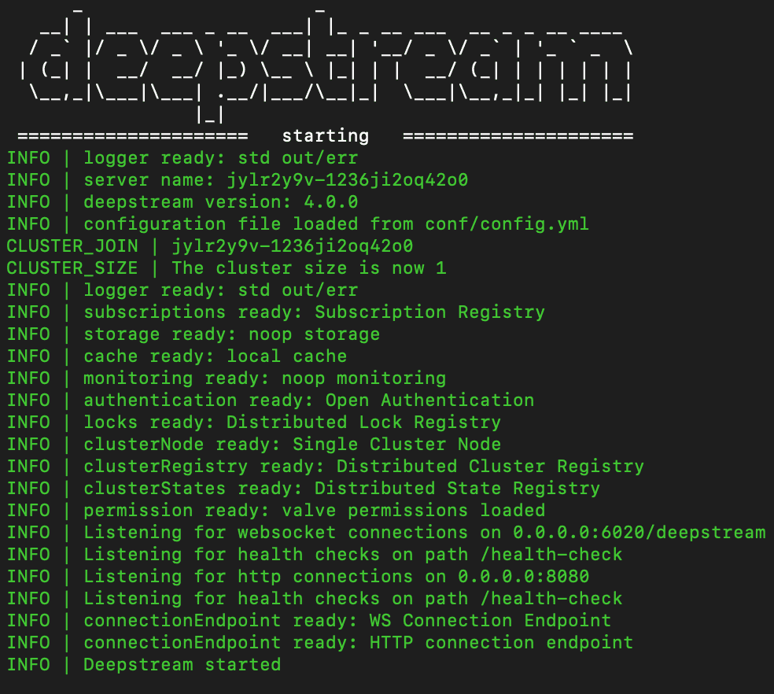Click the Distributed State Registry text
This screenshot has height=694, width=774.
[x=458, y=489]
